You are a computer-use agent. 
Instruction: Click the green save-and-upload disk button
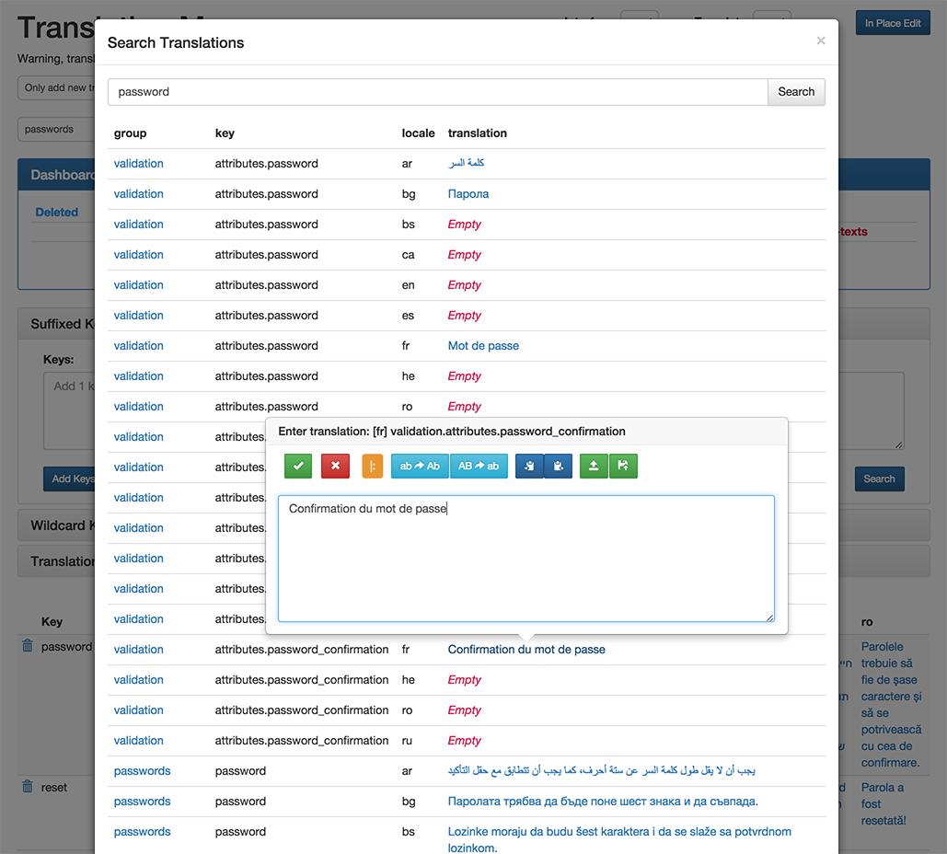tap(623, 466)
